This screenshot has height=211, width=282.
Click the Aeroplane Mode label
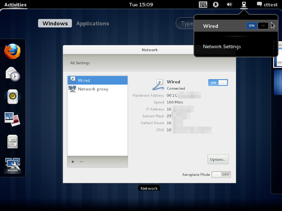tap(196, 174)
